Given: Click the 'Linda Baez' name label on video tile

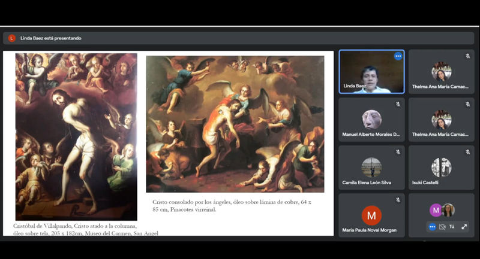Looking at the screenshot, I should pyautogui.click(x=354, y=86).
